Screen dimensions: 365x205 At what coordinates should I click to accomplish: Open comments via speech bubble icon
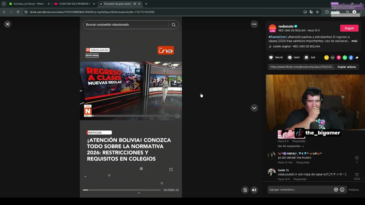(290, 58)
